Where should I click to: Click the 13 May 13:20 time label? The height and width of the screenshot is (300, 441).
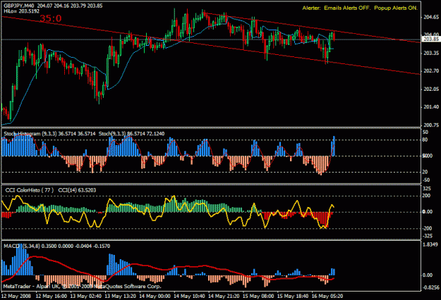pos(121,296)
